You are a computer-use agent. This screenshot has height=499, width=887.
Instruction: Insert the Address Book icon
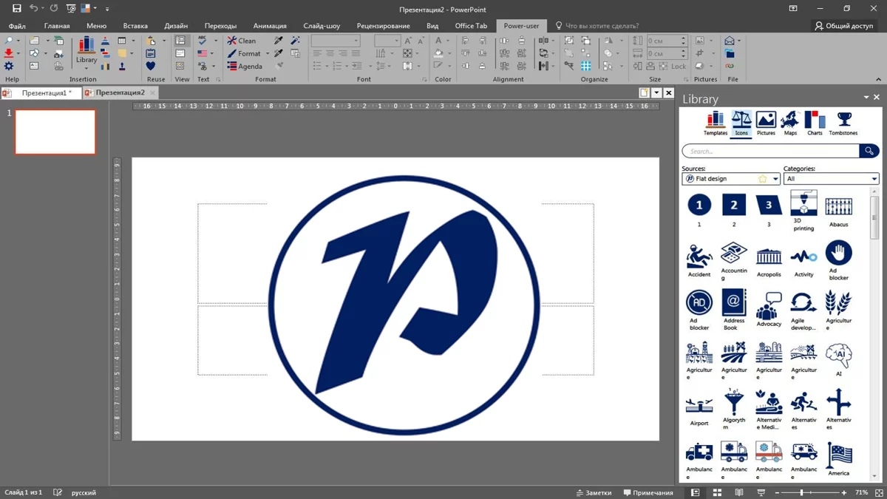(x=734, y=310)
